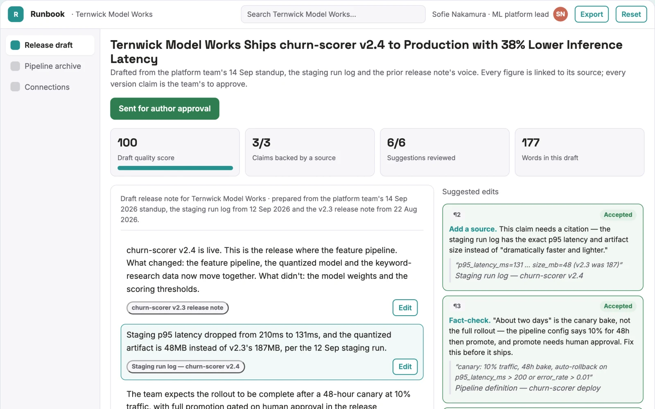Click the 'Suggested edits' heading
The width and height of the screenshot is (655, 409).
(x=470, y=192)
